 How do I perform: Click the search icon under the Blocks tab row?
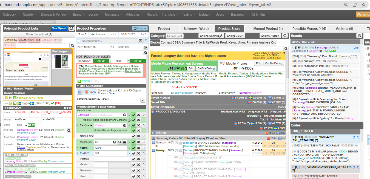coord(285,48)
